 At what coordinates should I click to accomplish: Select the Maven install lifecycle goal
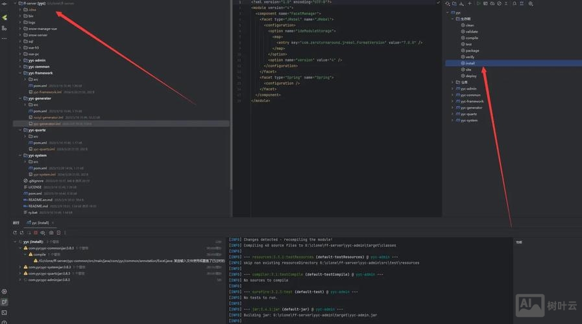[470, 64]
